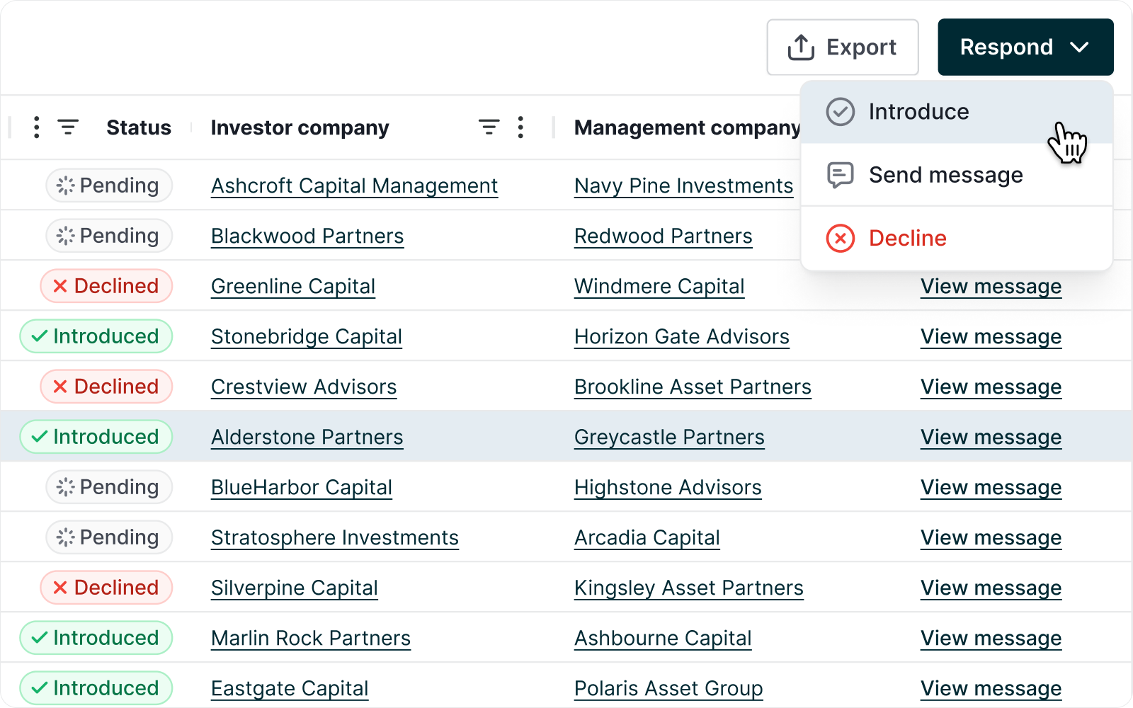1133x708 pixels.
Task: Select View message on the Horizon Gate Advisors row
Action: (x=991, y=336)
